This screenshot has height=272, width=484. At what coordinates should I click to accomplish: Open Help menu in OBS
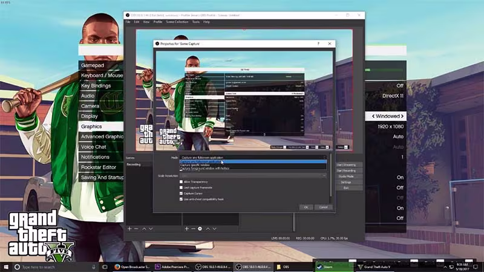206,22
